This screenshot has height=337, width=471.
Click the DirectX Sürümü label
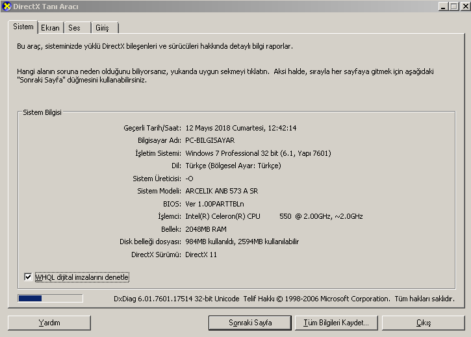pyautogui.click(x=156, y=255)
